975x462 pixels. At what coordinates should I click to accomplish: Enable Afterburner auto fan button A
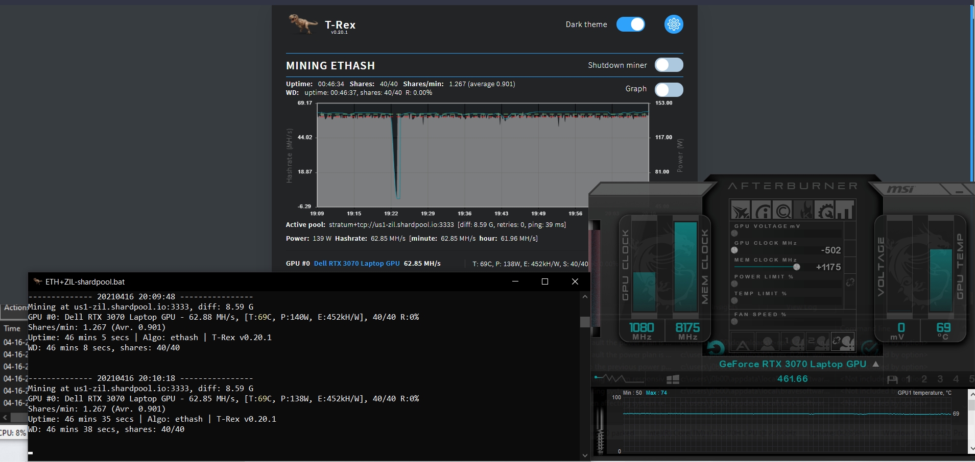click(743, 342)
